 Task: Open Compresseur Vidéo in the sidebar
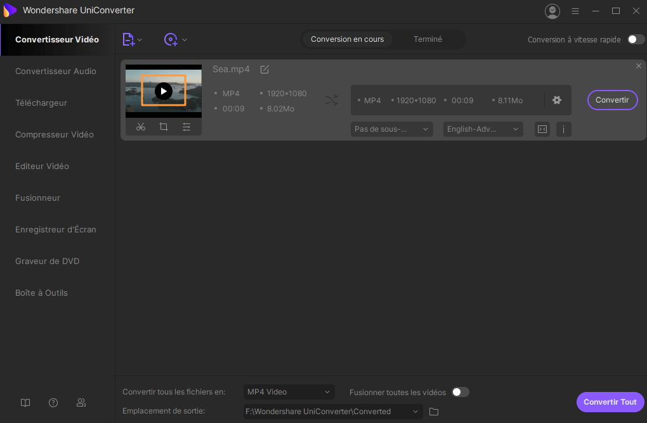[x=55, y=134]
